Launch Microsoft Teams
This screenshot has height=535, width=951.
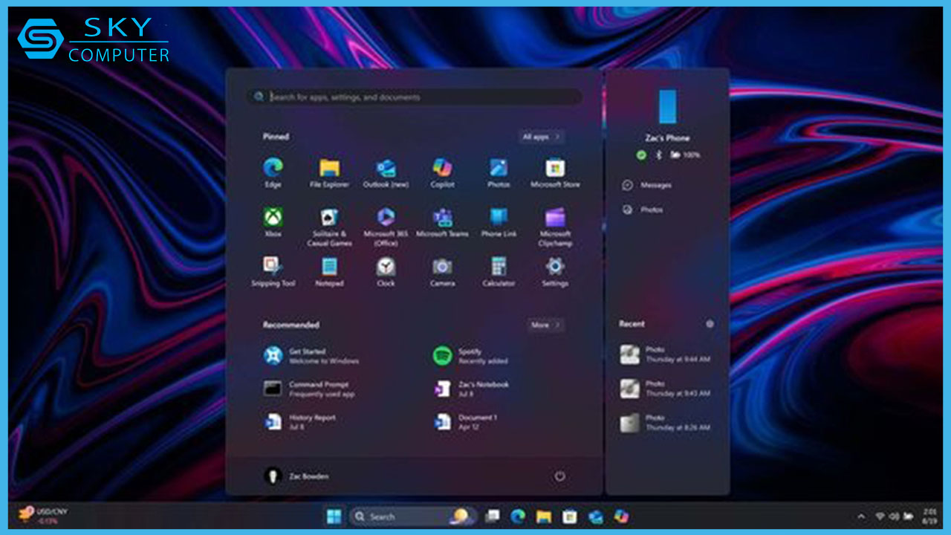click(x=442, y=222)
